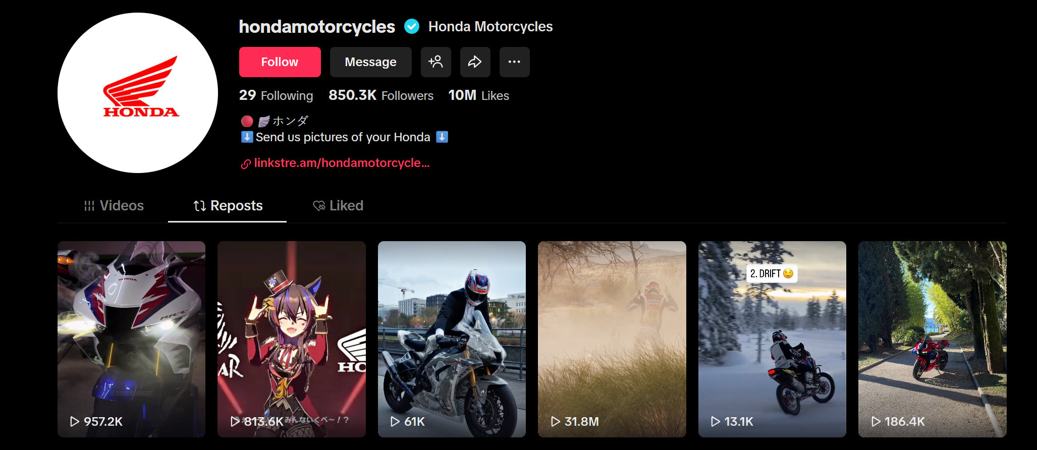
Task: Click the blue verified badge
Action: [412, 26]
